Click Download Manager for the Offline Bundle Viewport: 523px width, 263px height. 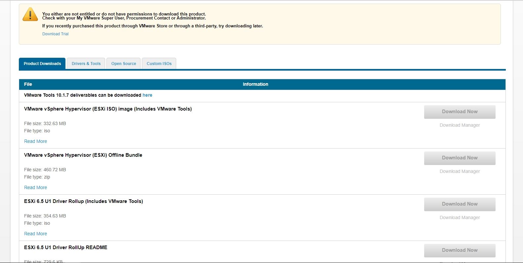tap(460, 171)
